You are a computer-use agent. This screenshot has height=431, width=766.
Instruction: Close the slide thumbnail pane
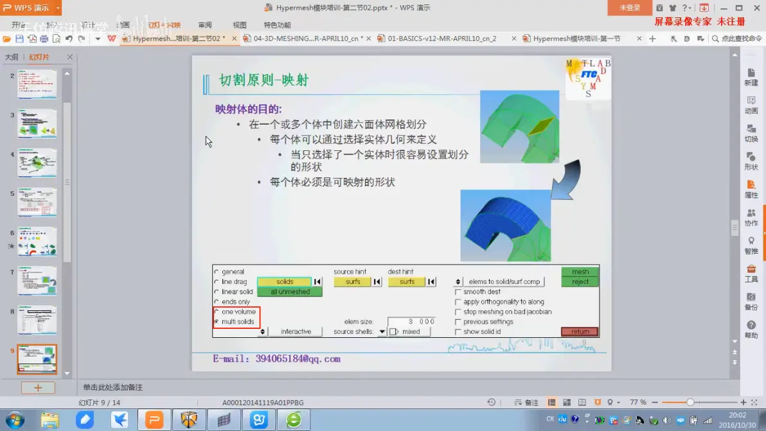(x=70, y=57)
